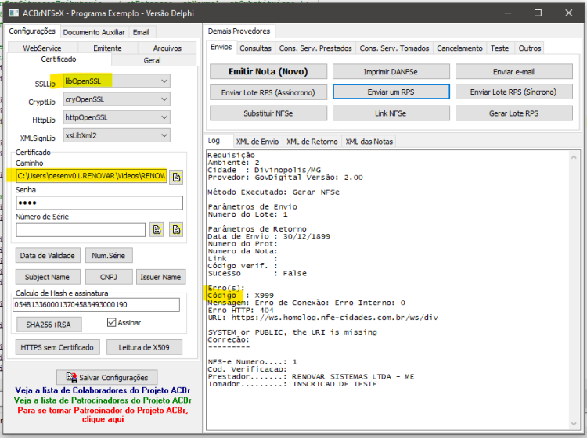587x438 pixels.
Task: Switch to the Configurações tab
Action: point(32,31)
